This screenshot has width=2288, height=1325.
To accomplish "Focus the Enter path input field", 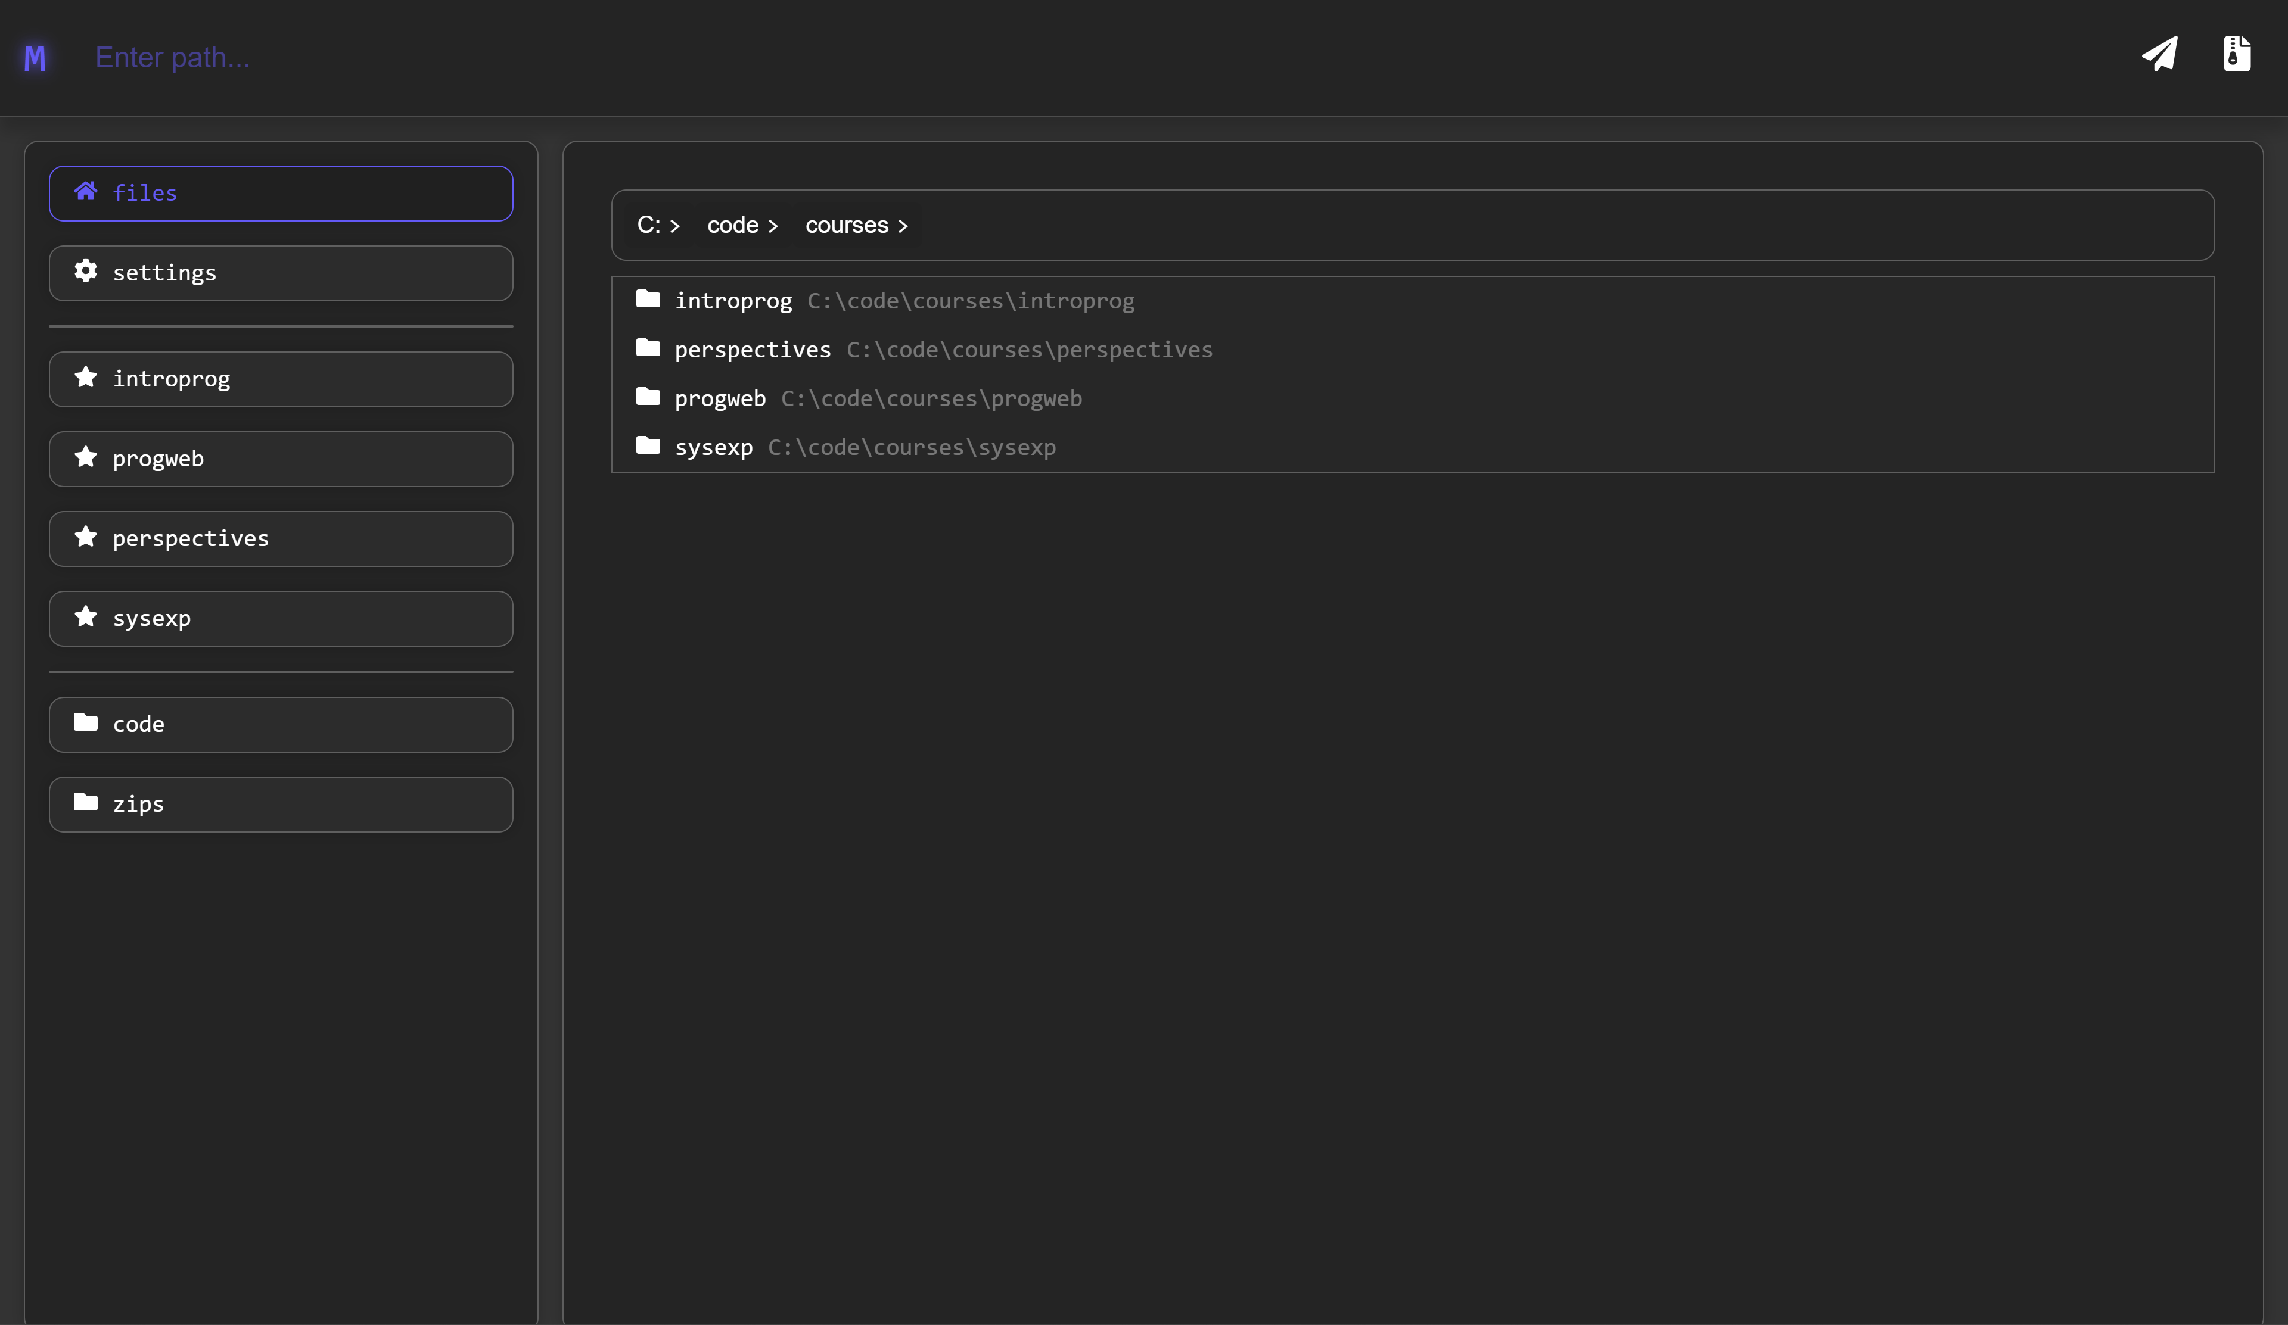I will [x=1090, y=57].
